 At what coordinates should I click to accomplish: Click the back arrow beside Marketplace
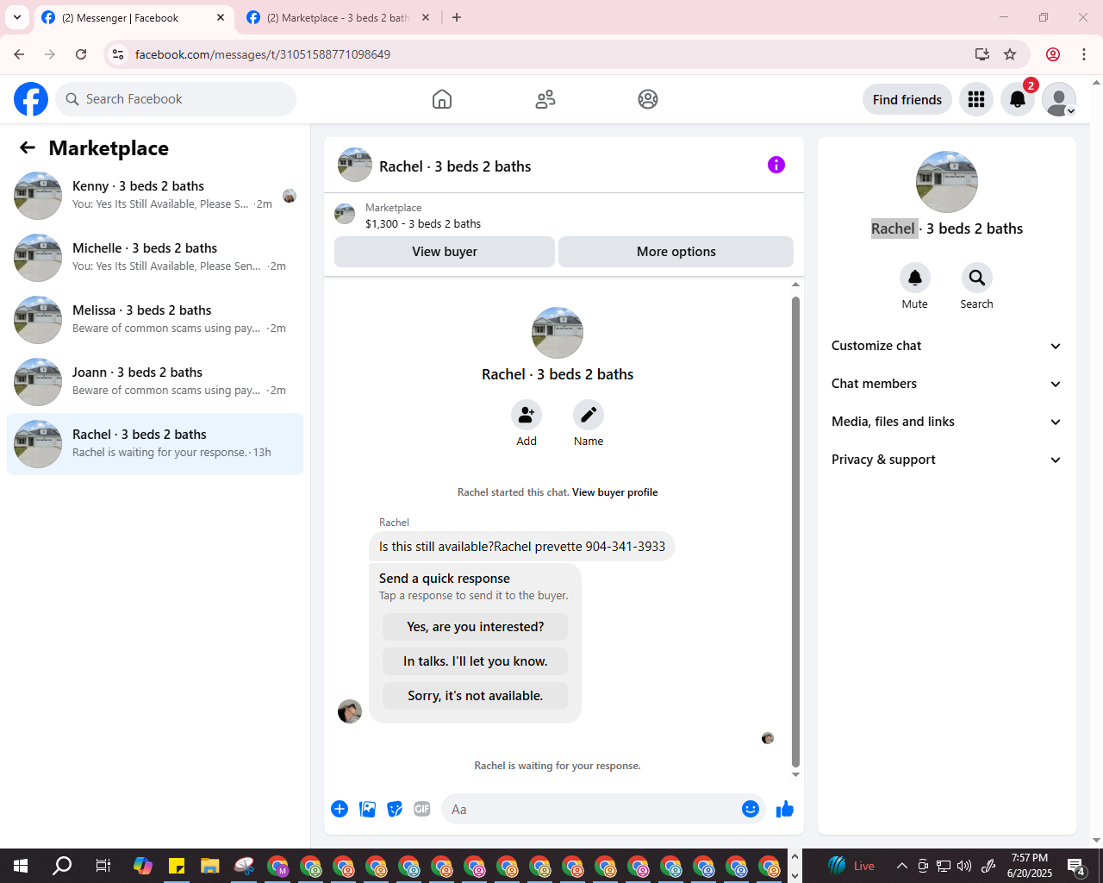click(28, 148)
